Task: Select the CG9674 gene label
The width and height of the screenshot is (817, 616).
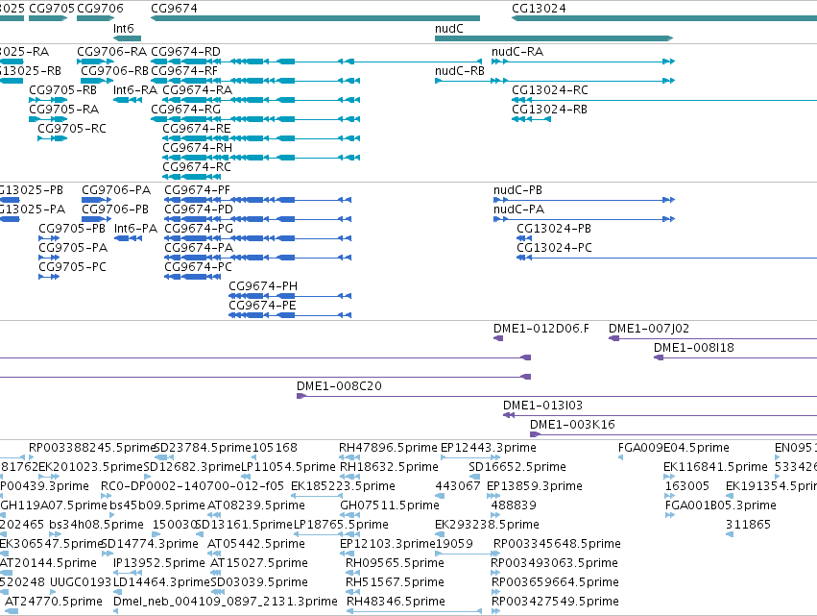Action: click(x=174, y=9)
